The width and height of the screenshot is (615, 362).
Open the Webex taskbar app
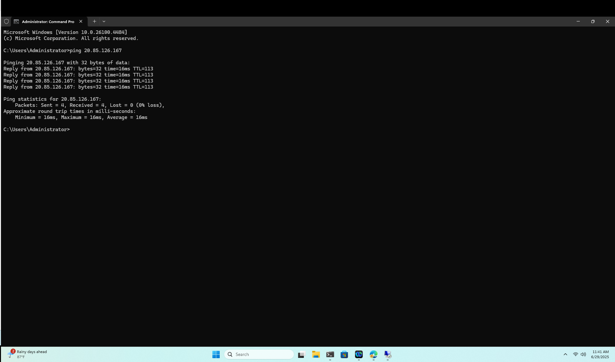[x=359, y=354]
